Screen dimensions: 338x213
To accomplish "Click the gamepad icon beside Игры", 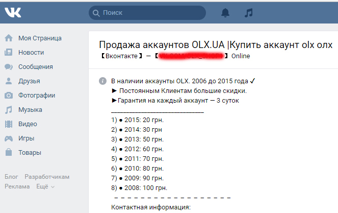I will pyautogui.click(x=9, y=138).
